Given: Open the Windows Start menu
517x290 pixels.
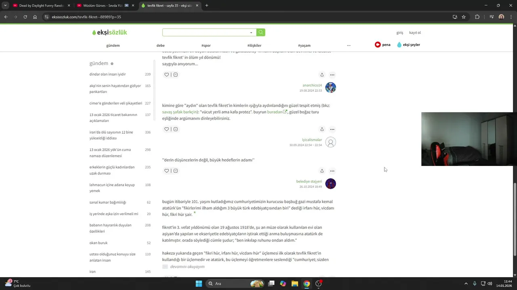Looking at the screenshot, I should click(x=199, y=284).
